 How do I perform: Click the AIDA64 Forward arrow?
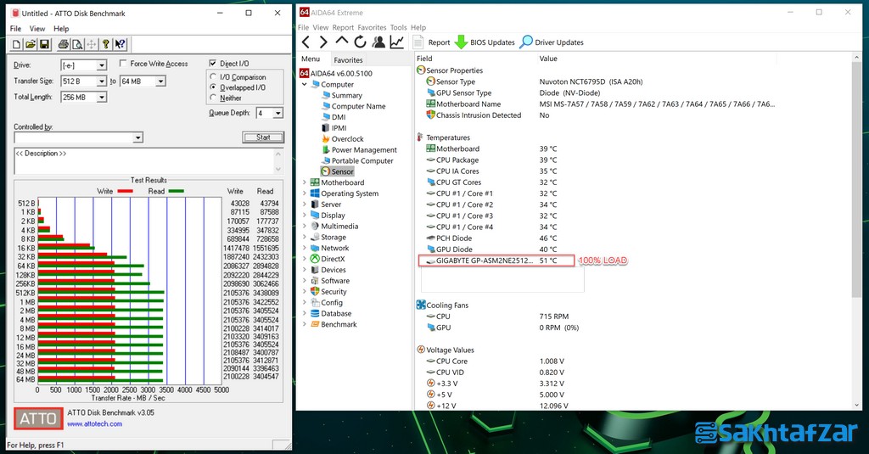pyautogui.click(x=323, y=42)
